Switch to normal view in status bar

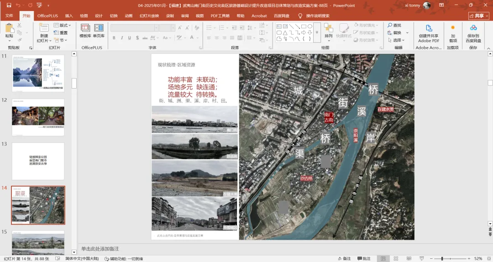tap(383, 259)
